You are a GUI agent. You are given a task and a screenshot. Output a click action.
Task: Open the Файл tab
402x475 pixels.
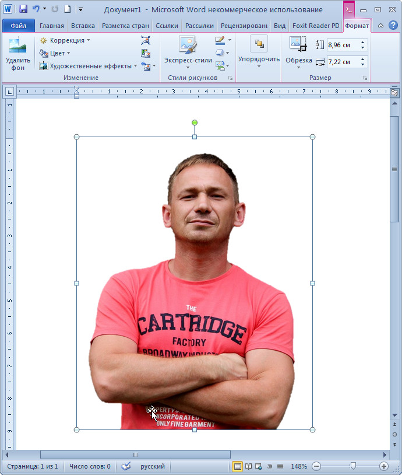tap(18, 26)
